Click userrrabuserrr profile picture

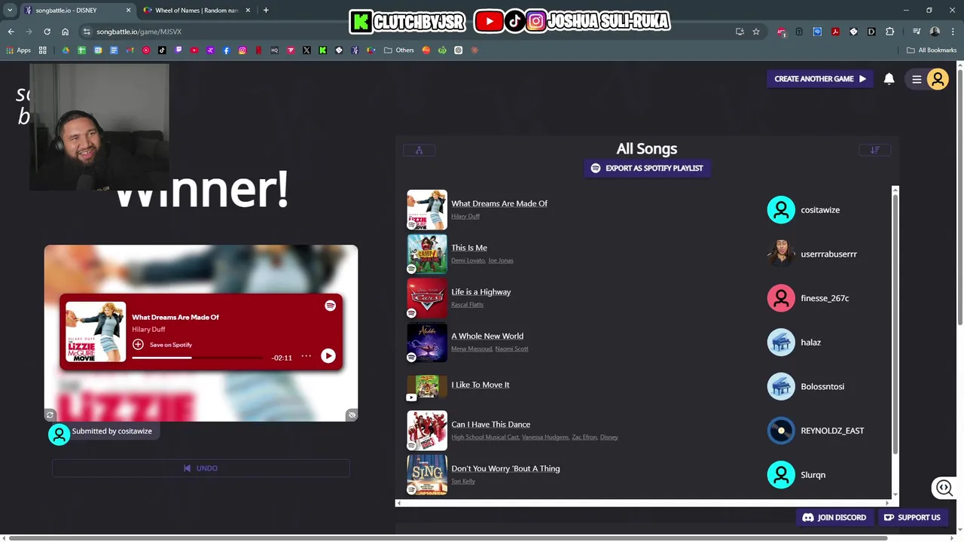point(781,254)
